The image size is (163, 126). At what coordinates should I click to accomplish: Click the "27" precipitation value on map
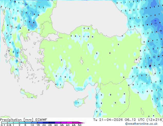150,66
